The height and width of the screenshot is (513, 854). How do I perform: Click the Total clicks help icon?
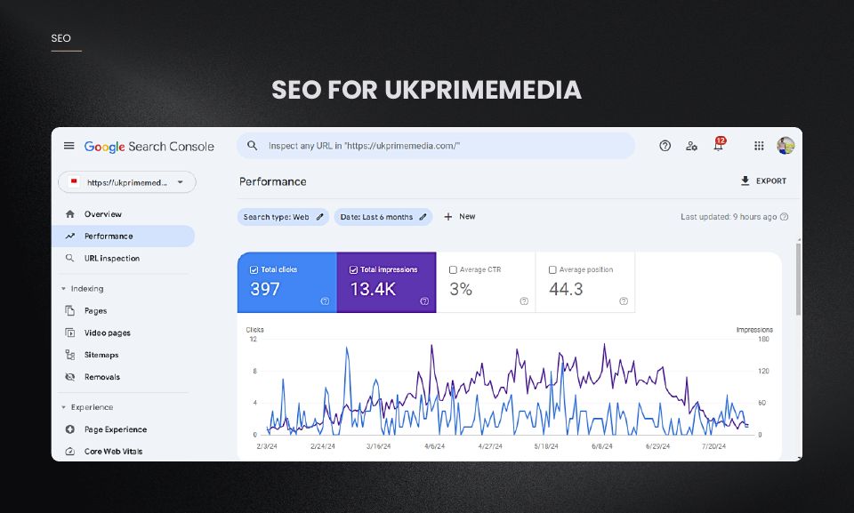pyautogui.click(x=325, y=301)
